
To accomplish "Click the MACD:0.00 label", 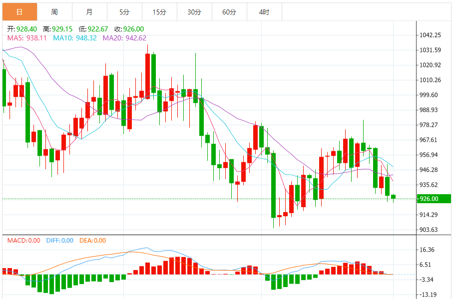I will pos(24,241).
